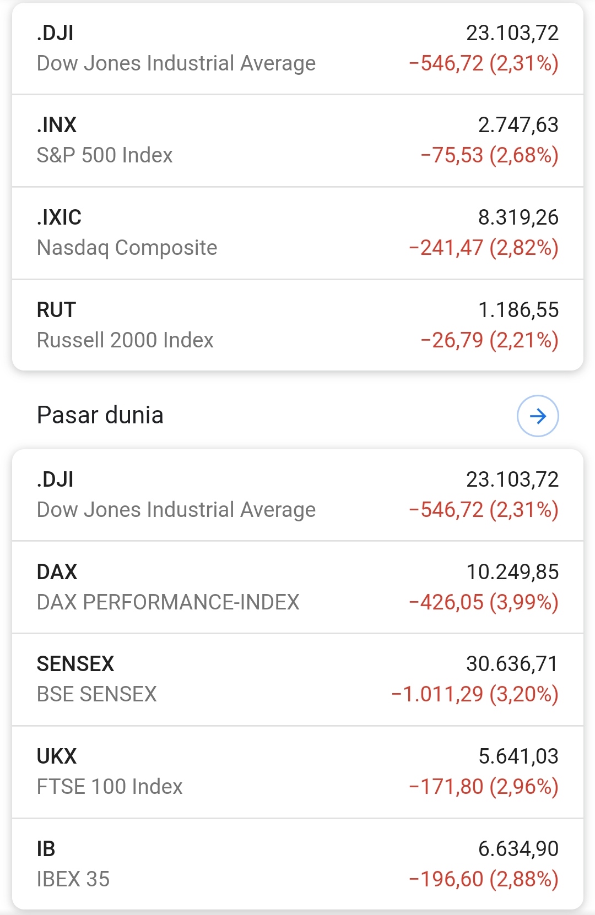Open Dow Jones Industrial Average under Pasar dunia

(x=176, y=510)
